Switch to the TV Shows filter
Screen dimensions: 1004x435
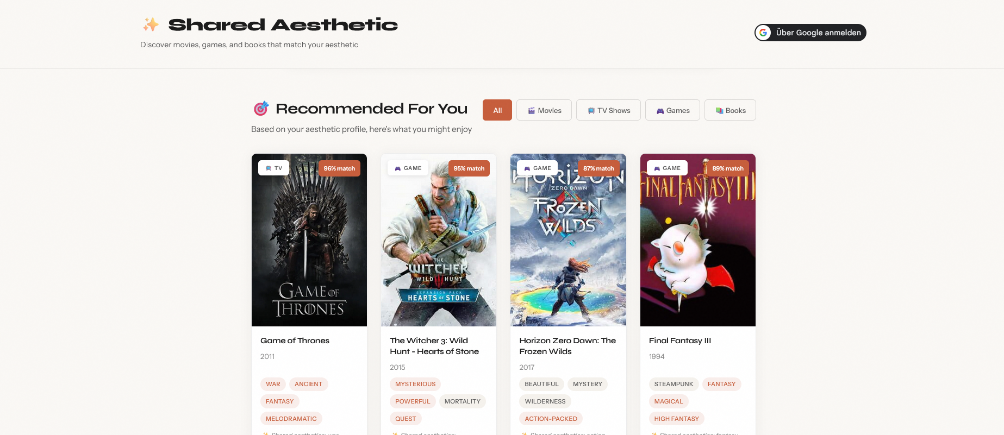(x=608, y=110)
